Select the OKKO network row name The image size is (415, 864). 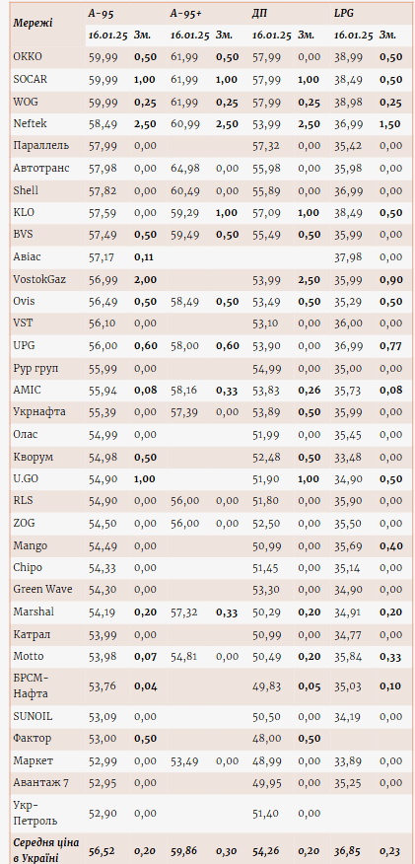coord(28,57)
